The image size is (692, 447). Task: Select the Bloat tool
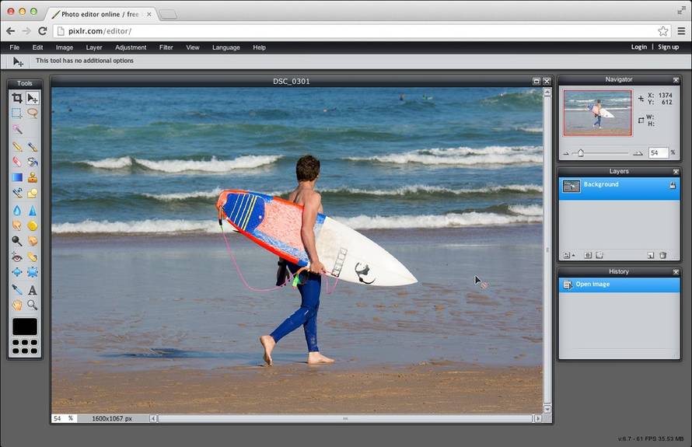(17, 272)
